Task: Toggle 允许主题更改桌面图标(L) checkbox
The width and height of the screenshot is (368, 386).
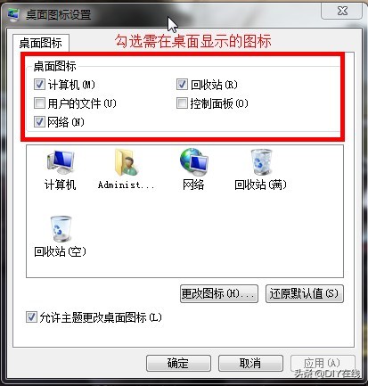Action: (31, 317)
